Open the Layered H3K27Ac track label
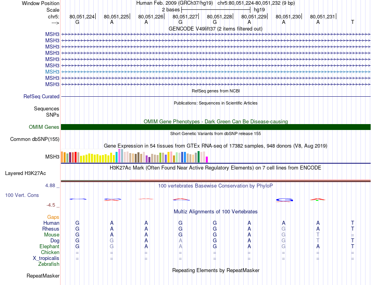The width and height of the screenshot is (371, 285). coord(25,173)
